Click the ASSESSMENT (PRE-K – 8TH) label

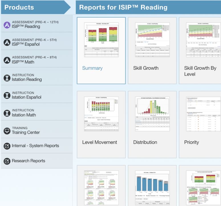(x=35, y=57)
